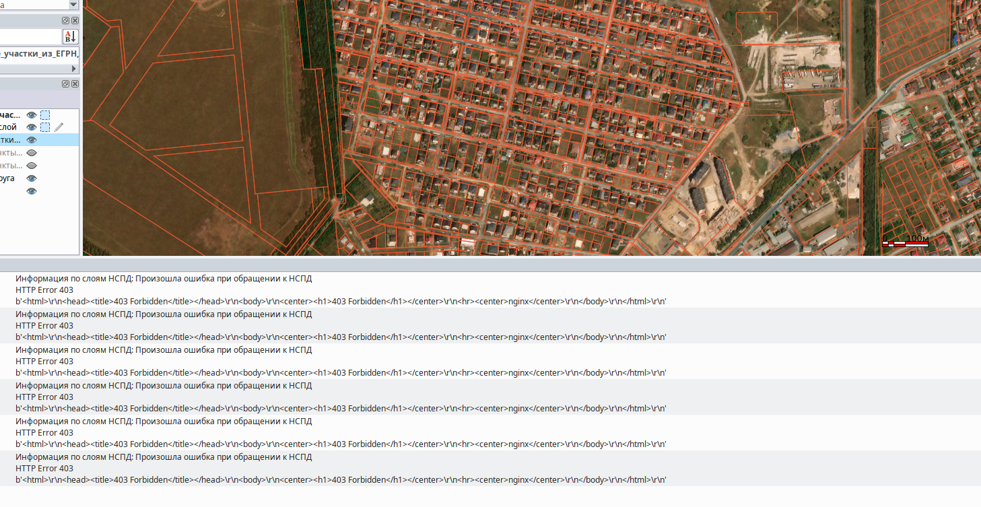Close the layers panel with its X
Screen dimensions: 981x507
[75, 83]
